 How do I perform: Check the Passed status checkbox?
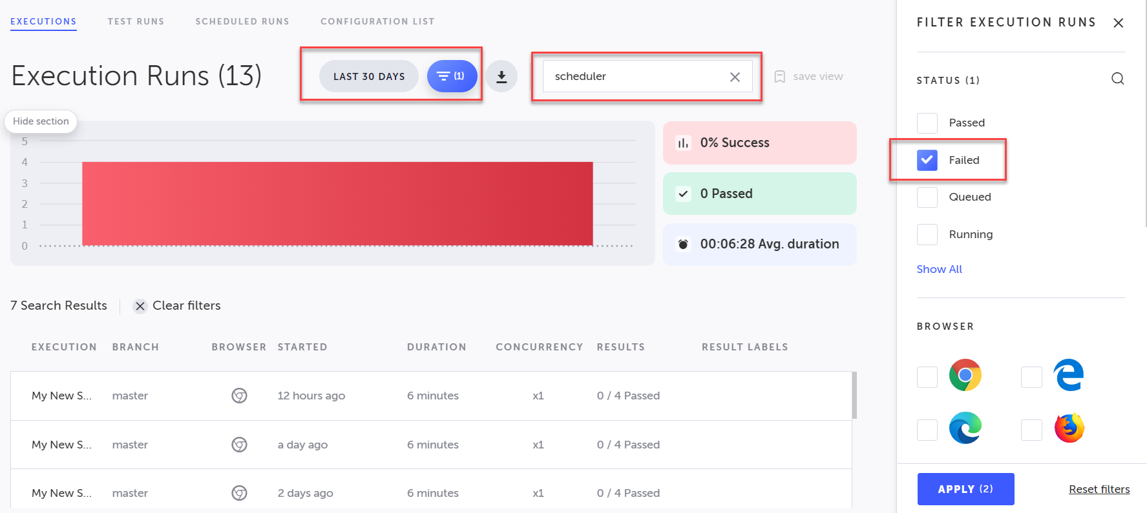927,123
